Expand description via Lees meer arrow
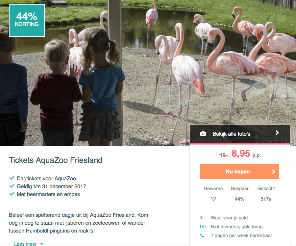296x246 pixels. click(42, 244)
